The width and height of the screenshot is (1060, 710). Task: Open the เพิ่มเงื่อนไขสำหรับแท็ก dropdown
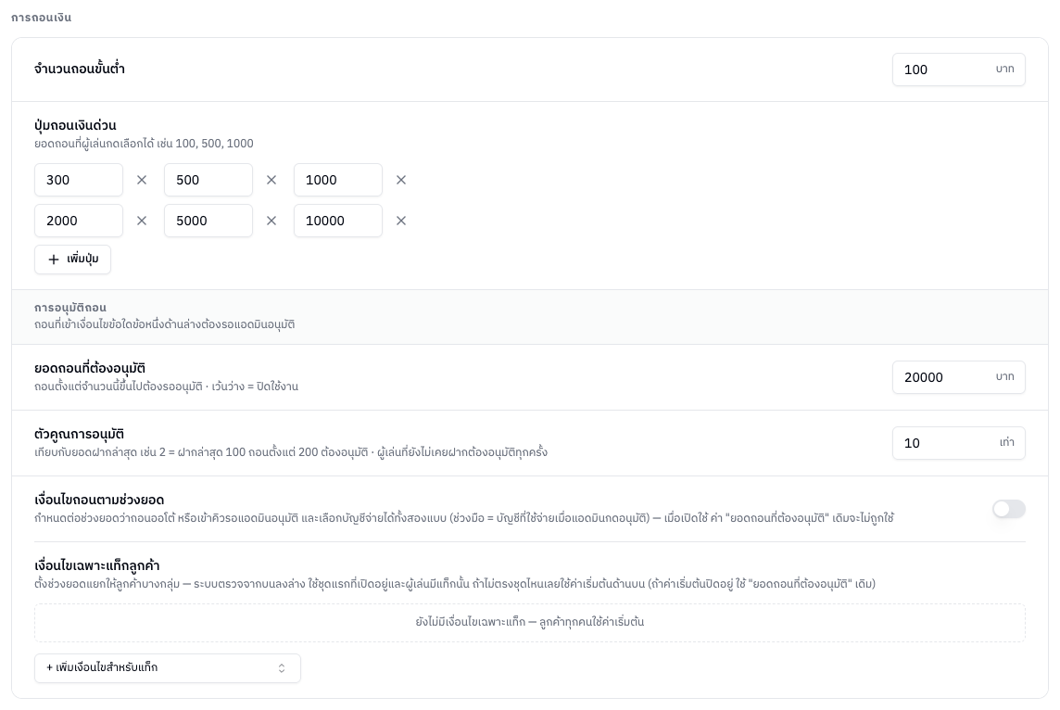[168, 668]
